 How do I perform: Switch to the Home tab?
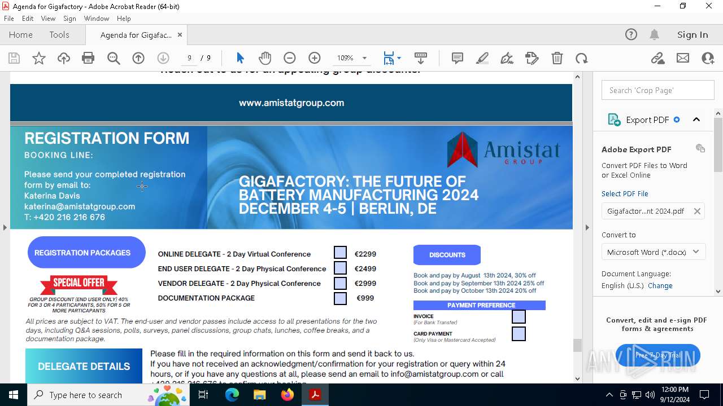click(x=21, y=34)
